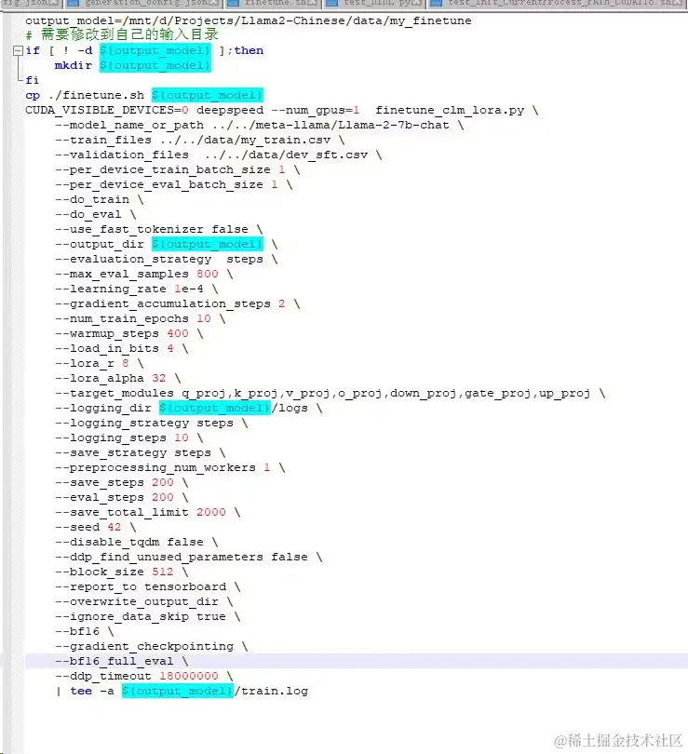Click the '--lora_r' argument
The image size is (688, 754).
pos(84,364)
